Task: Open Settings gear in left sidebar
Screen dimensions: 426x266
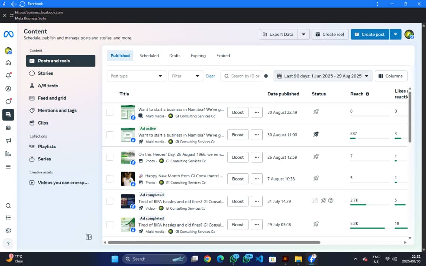Action: pyautogui.click(x=8, y=231)
